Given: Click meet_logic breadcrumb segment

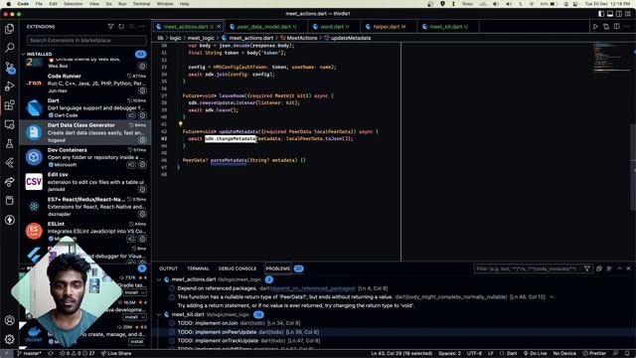Looking at the screenshot, I should (201, 38).
